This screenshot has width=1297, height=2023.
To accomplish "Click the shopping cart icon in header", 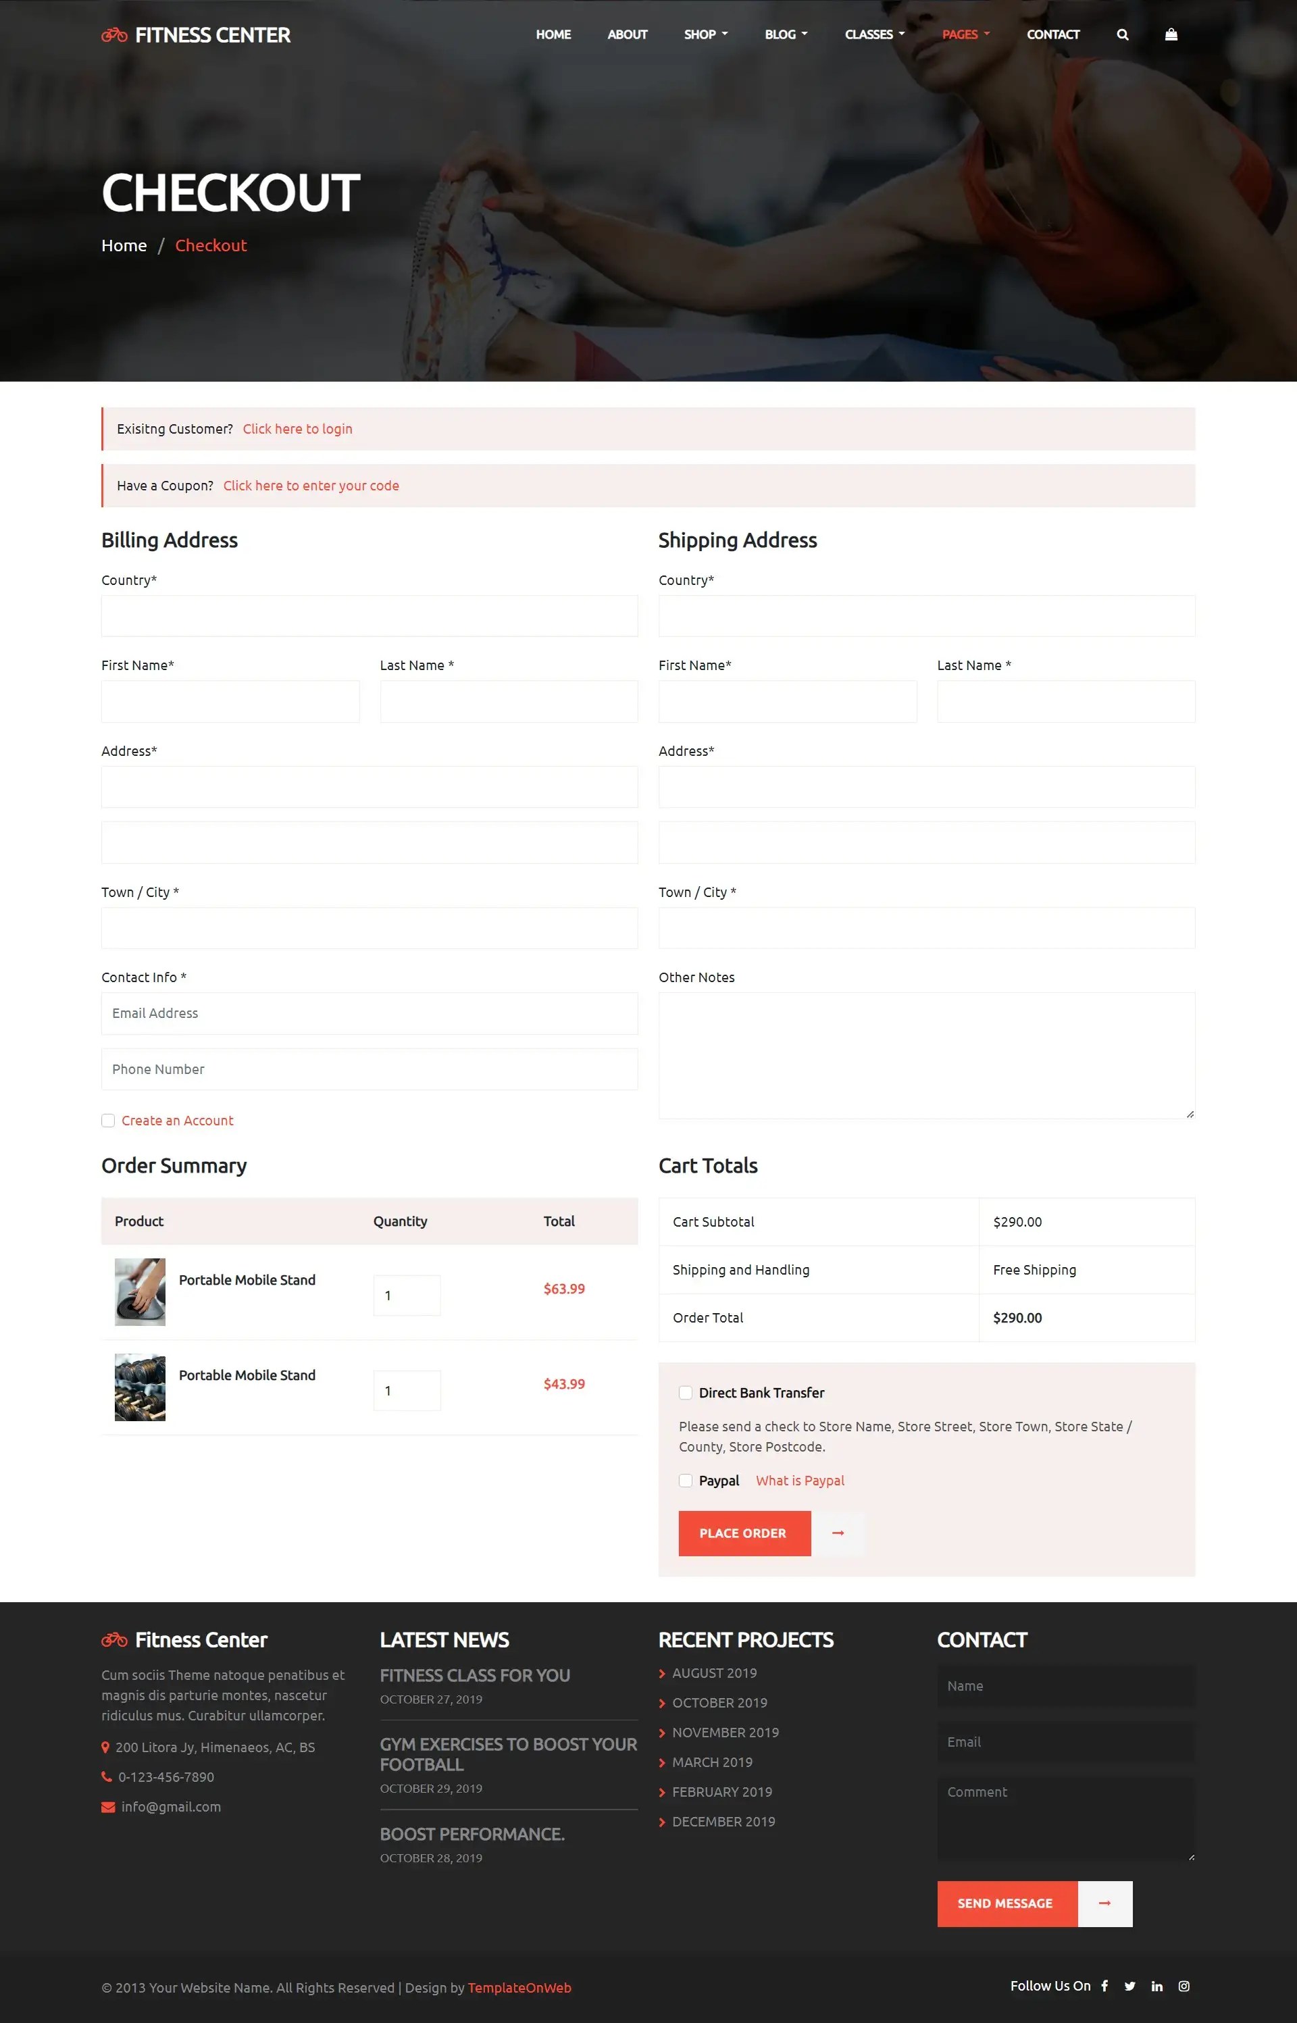I will 1171,34.
